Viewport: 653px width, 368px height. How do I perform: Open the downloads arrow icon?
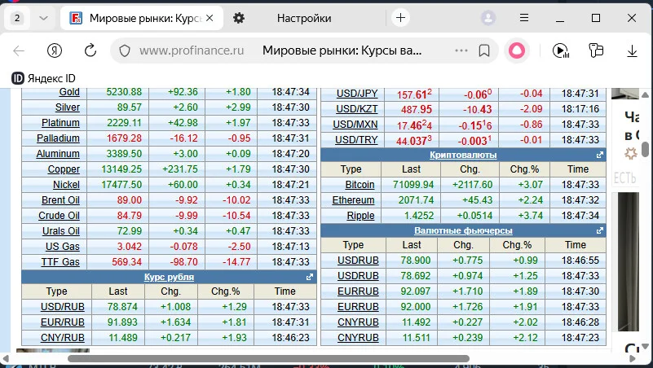632,50
